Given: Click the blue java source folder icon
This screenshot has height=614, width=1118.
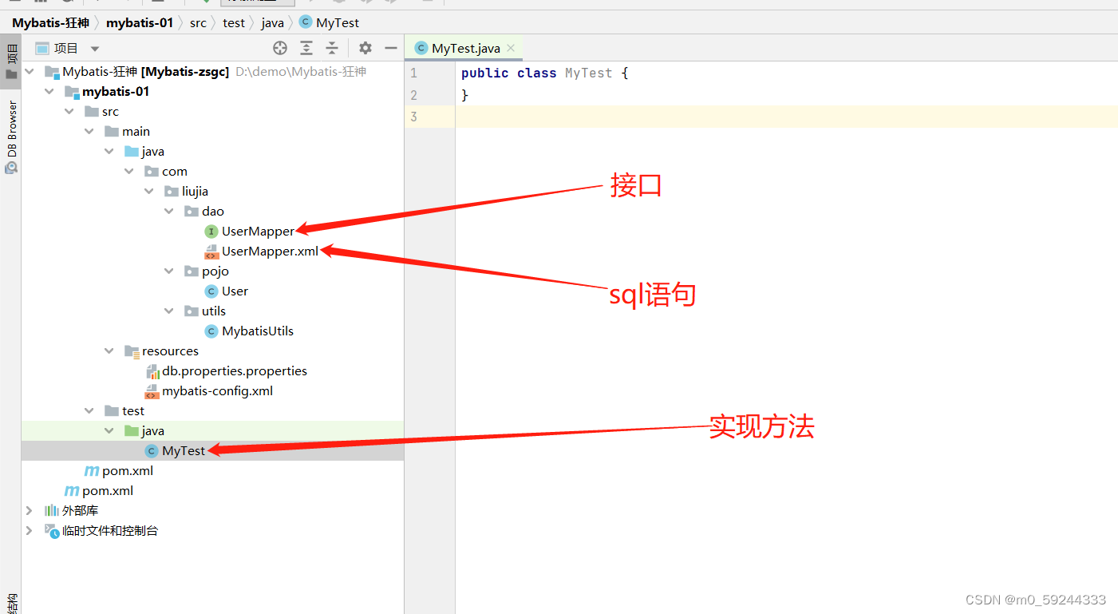Looking at the screenshot, I should coord(132,151).
